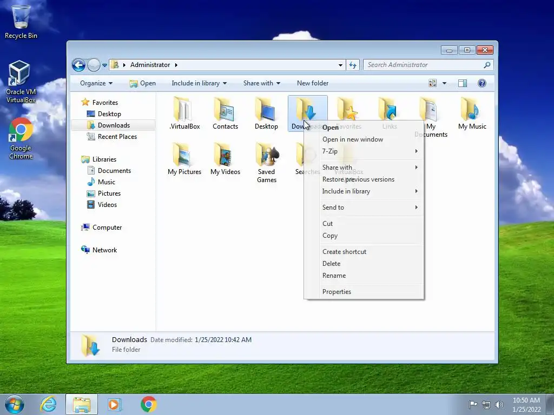The image size is (554, 415).
Task: Click the volume speaker tray icon
Action: coord(499,405)
